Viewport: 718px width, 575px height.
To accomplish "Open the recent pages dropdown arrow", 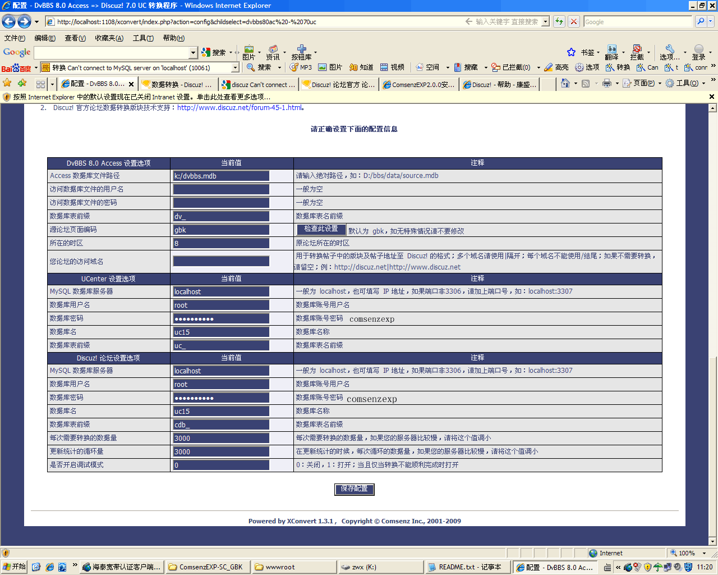I will pyautogui.click(x=37, y=22).
